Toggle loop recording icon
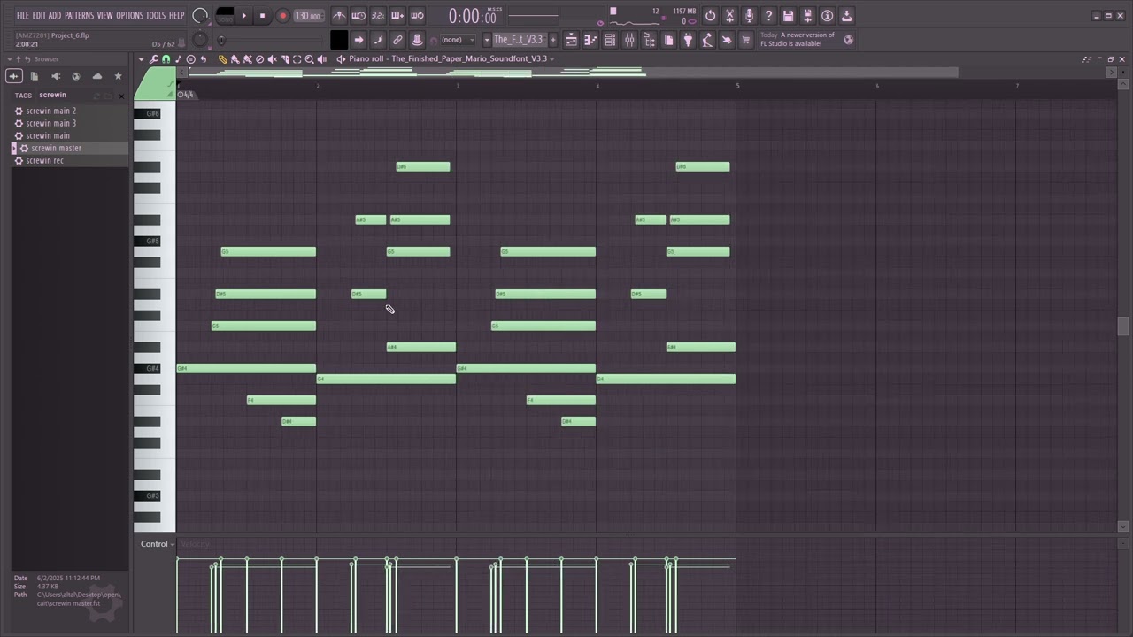This screenshot has height=637, width=1133. 417,15
